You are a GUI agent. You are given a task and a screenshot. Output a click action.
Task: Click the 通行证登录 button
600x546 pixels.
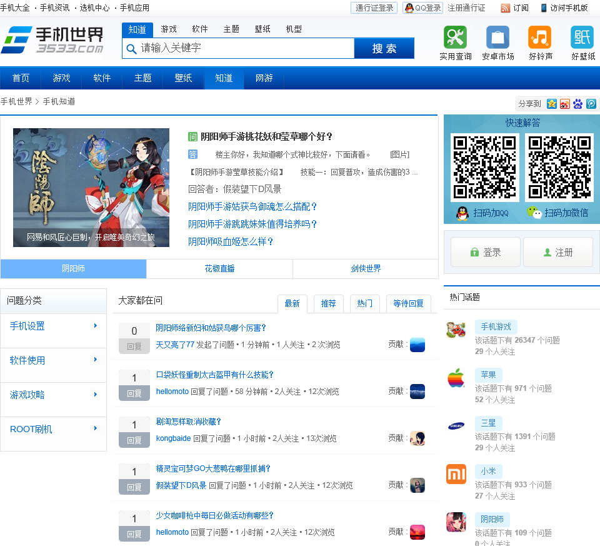pos(374,8)
